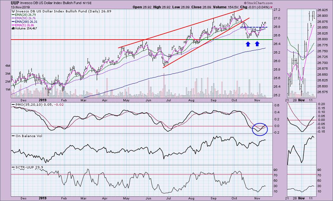This screenshot has height=201, width=333.
Task: Click the 13-Nov-2019 date label
Action: pos(21,7)
